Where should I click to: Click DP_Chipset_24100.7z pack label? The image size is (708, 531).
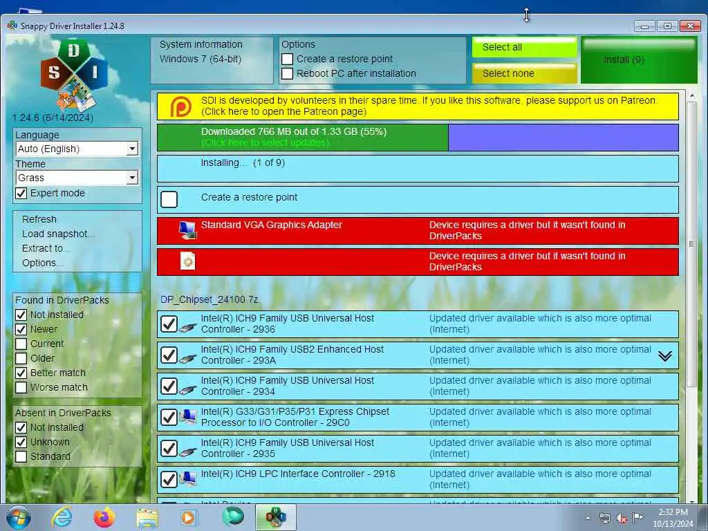click(209, 300)
